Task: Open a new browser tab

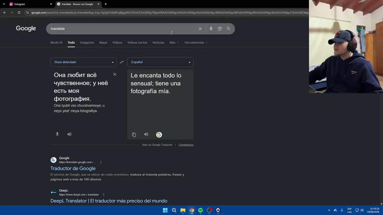Action: click(106, 4)
